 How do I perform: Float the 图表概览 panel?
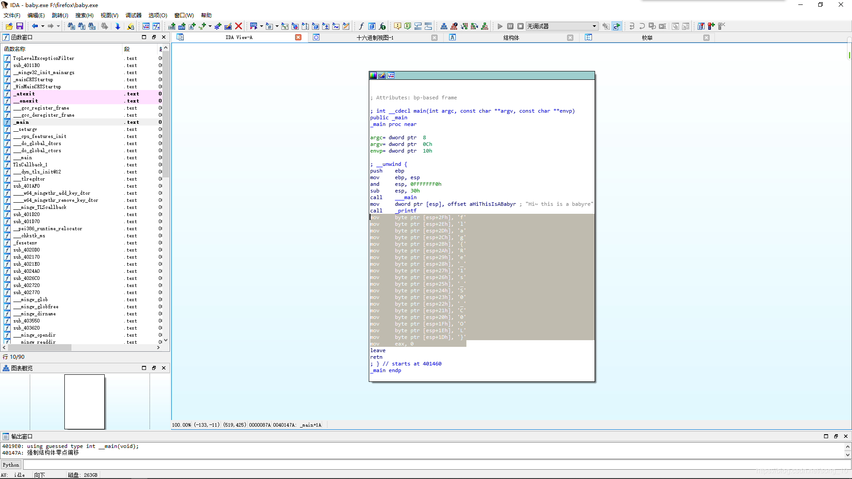tap(154, 368)
